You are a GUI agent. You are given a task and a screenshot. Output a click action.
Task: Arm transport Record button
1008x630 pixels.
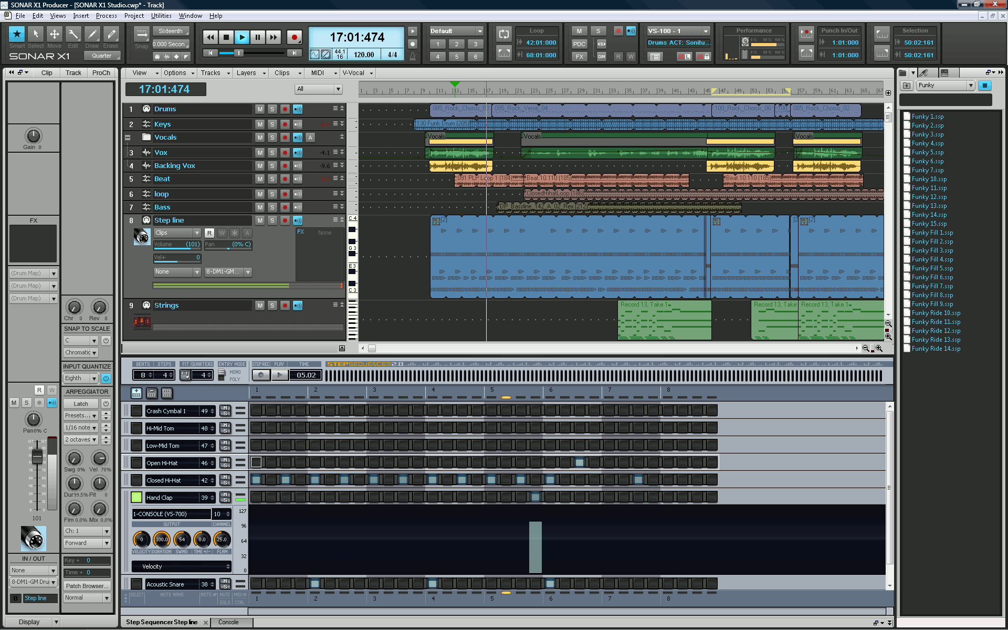(294, 37)
